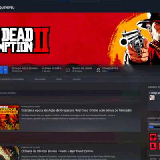Click the Última Sessão label

52,68
